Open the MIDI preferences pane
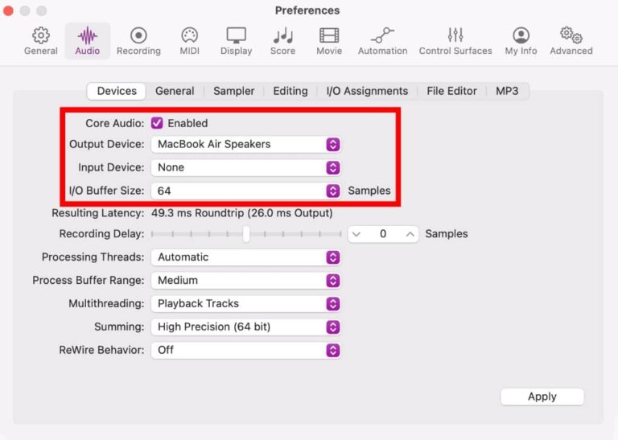Screen dimensions: 618x440 (190, 41)
